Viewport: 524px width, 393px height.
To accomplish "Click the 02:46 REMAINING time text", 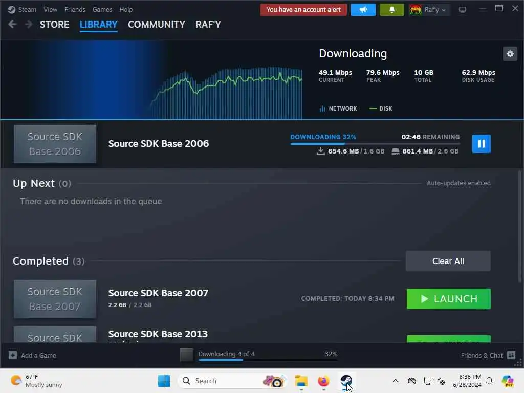I will [x=430, y=137].
